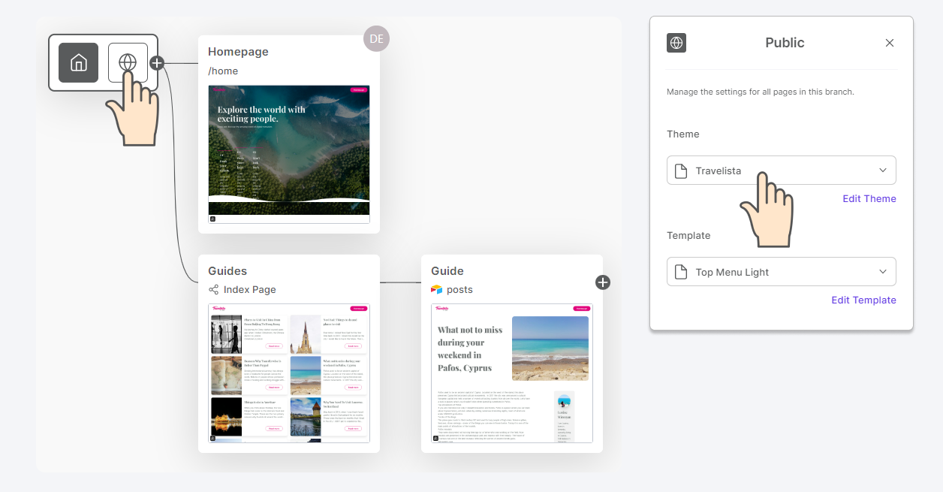Click the share icon beside Index Page
Screen dimensions: 943x492
pyautogui.click(x=214, y=289)
